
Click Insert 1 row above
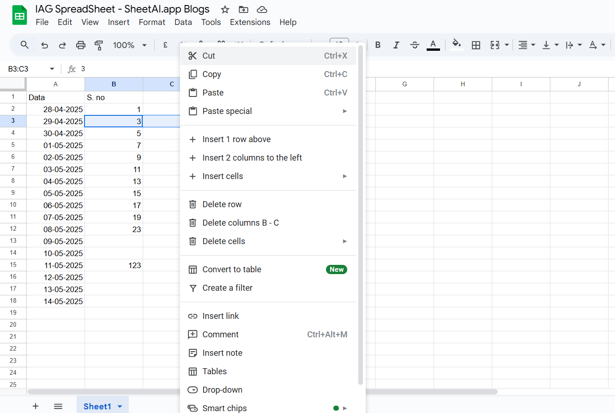[268, 139]
